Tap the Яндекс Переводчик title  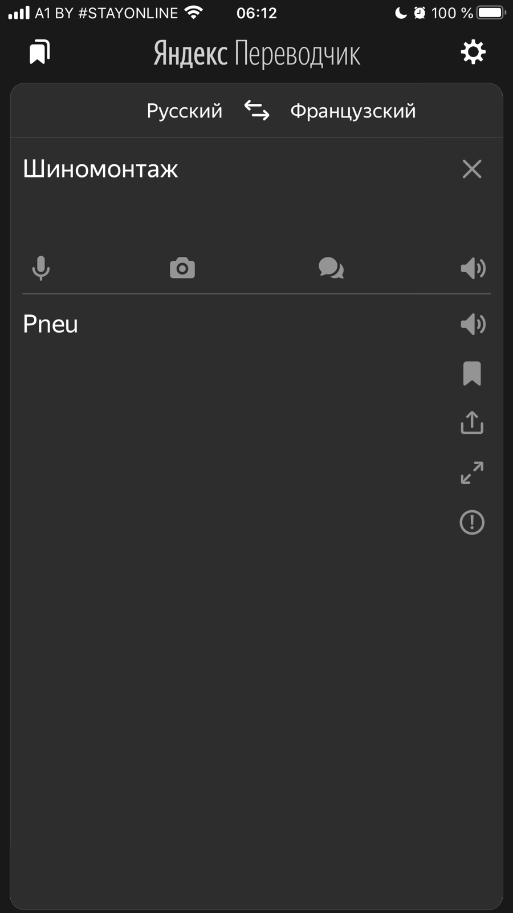pos(256,54)
